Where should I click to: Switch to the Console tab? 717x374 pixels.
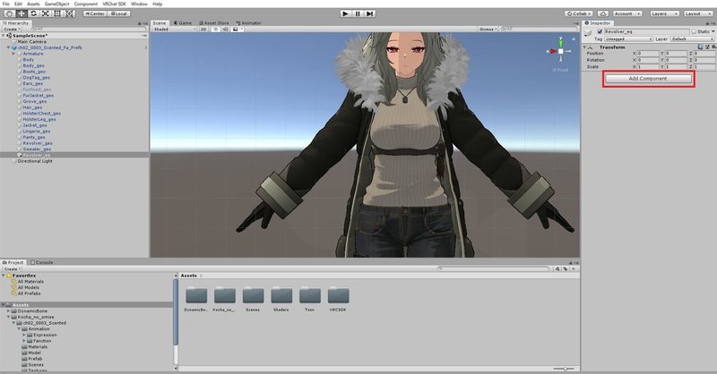42,262
